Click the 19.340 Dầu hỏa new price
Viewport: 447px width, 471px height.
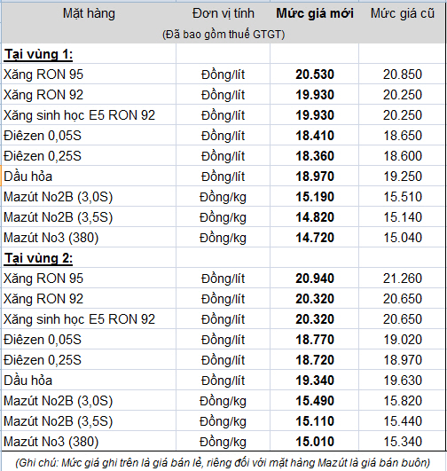click(x=315, y=381)
